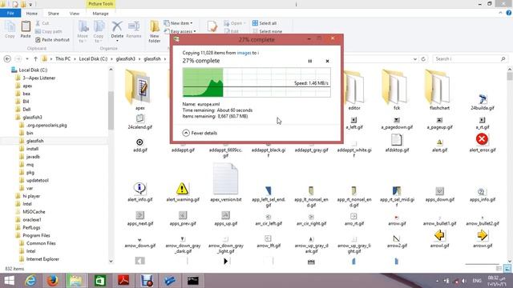Pause the file copy operation
The image size is (513, 288).
(x=310, y=61)
